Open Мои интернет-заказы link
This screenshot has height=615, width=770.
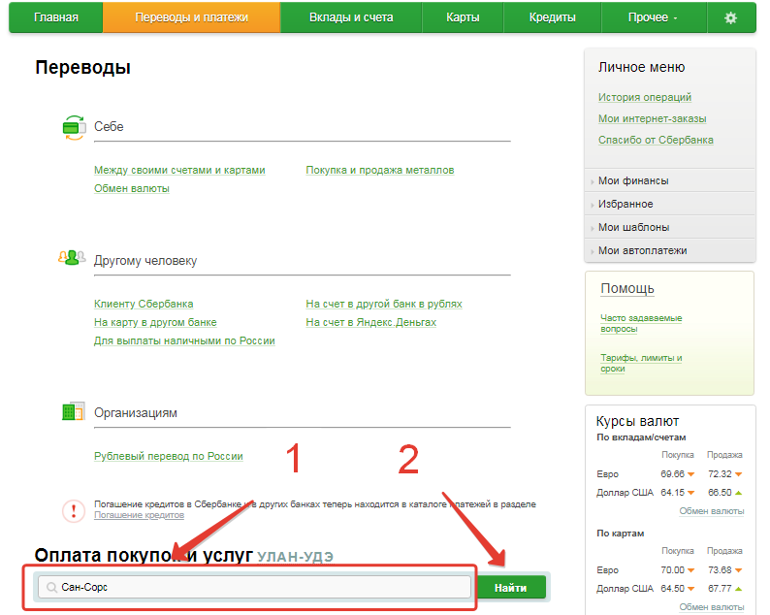(652, 118)
